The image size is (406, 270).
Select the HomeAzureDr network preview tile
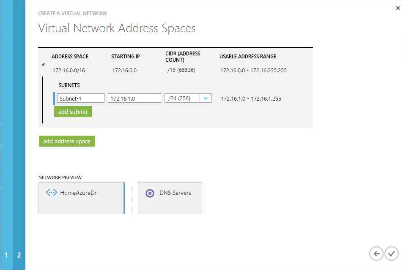(81, 198)
